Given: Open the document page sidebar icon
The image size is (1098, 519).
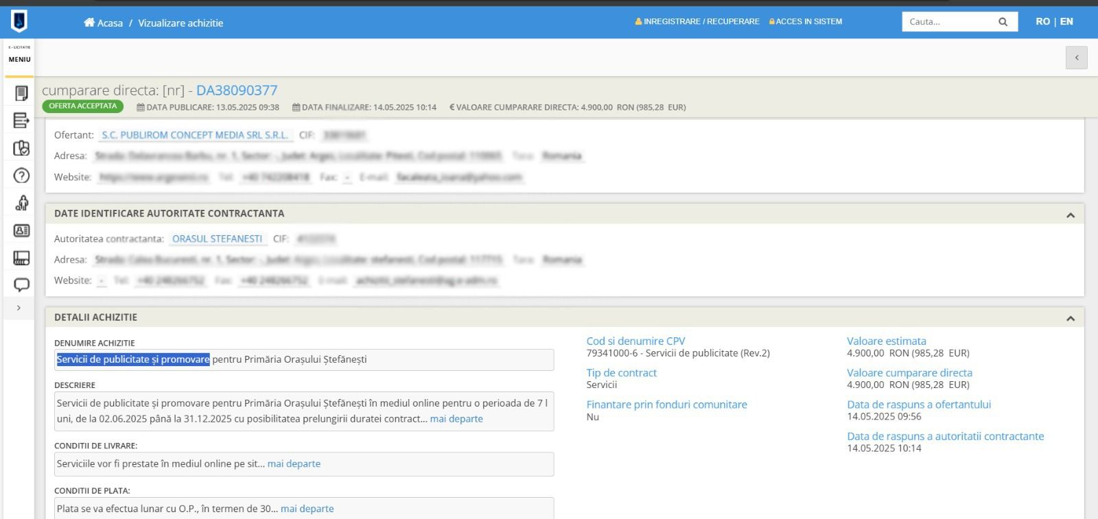Looking at the screenshot, I should tap(21, 93).
